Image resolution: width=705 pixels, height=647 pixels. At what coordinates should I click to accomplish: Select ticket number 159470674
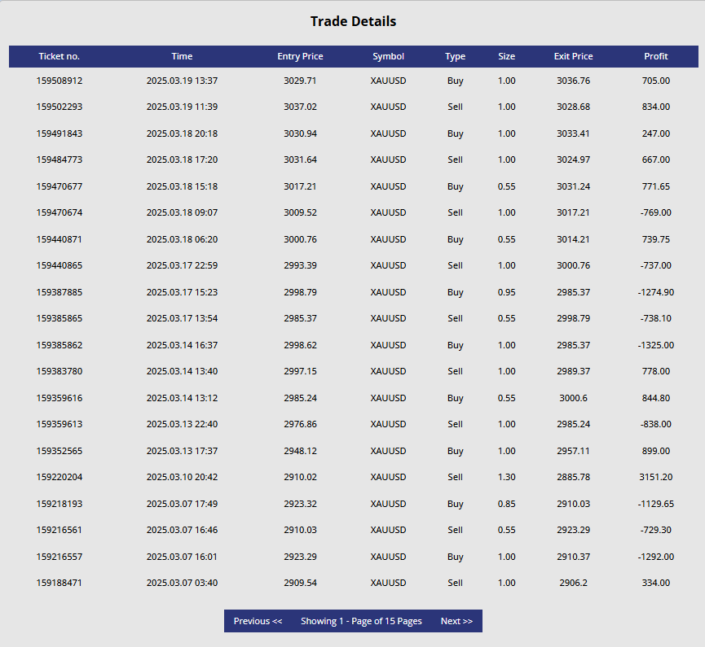[59, 213]
